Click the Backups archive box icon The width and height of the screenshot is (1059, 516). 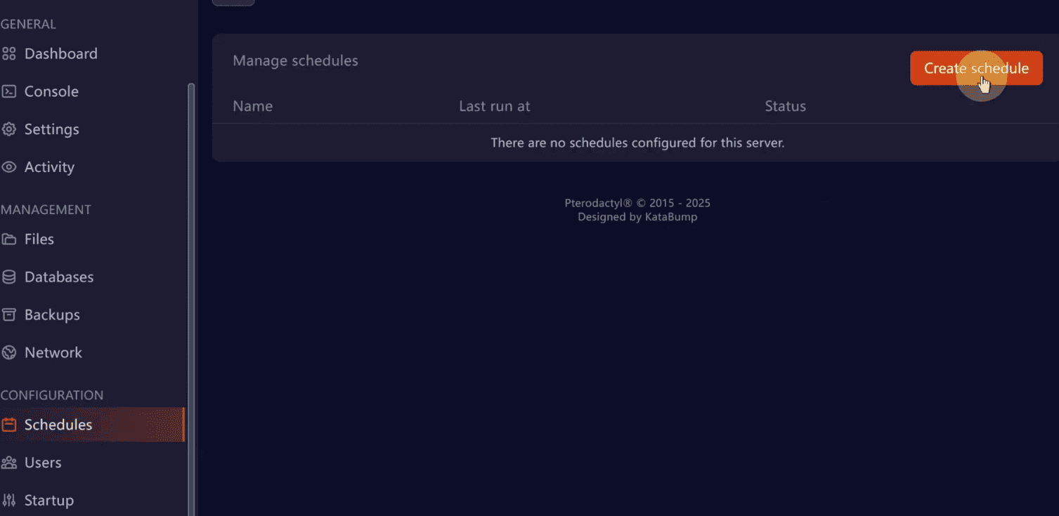(x=9, y=315)
